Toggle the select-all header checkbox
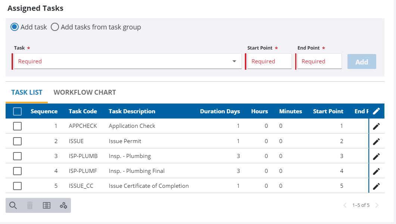This screenshot has height=224, width=396. pyautogui.click(x=18, y=111)
